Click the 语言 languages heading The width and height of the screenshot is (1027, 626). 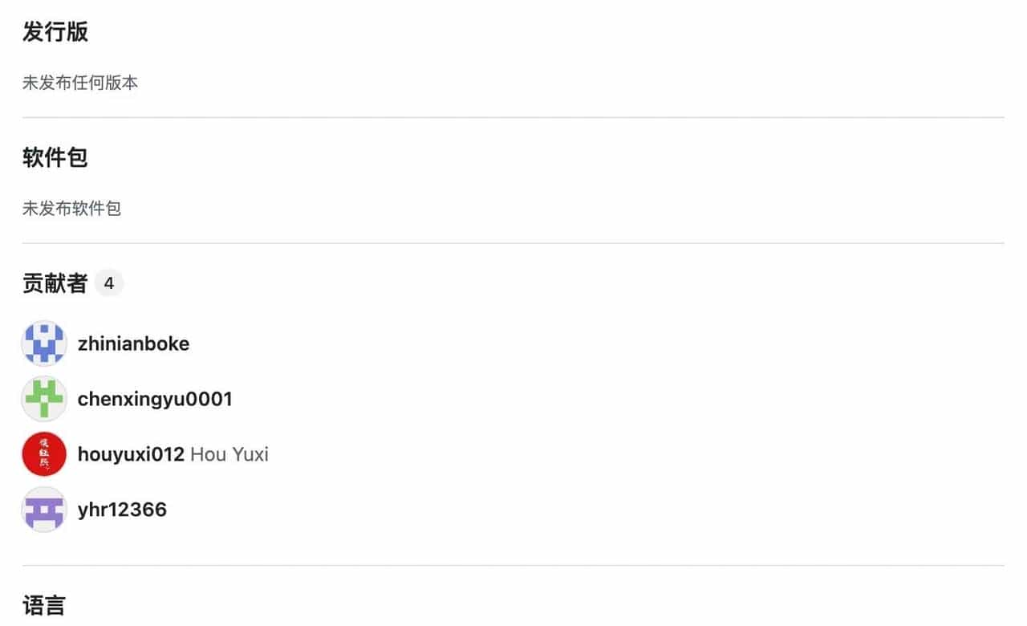[44, 604]
